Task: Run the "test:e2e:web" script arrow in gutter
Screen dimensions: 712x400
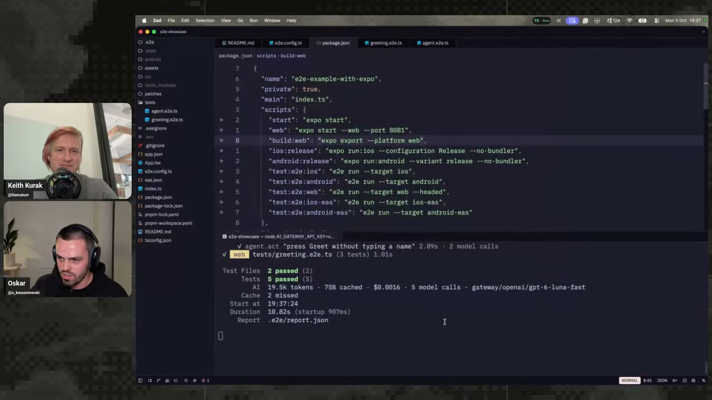Action: (x=221, y=192)
